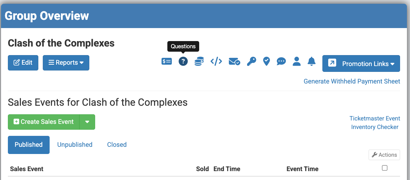Click the notification bell icon
Viewport: 410px width, 180px height.
311,62
